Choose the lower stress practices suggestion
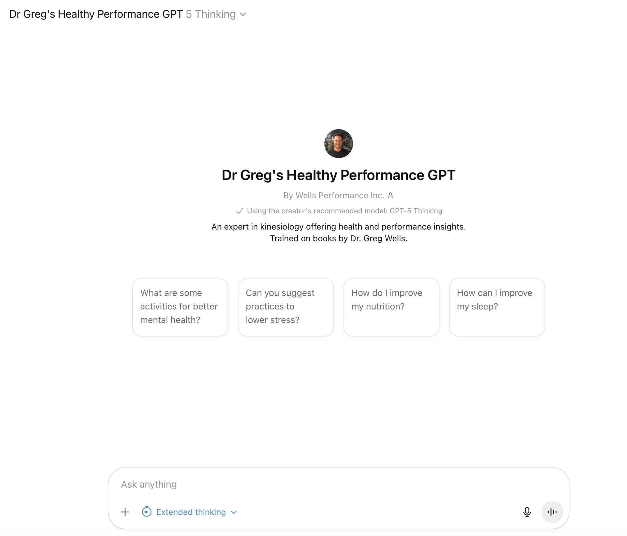 click(286, 307)
